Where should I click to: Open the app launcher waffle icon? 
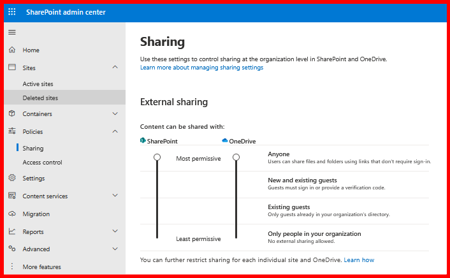(12, 12)
